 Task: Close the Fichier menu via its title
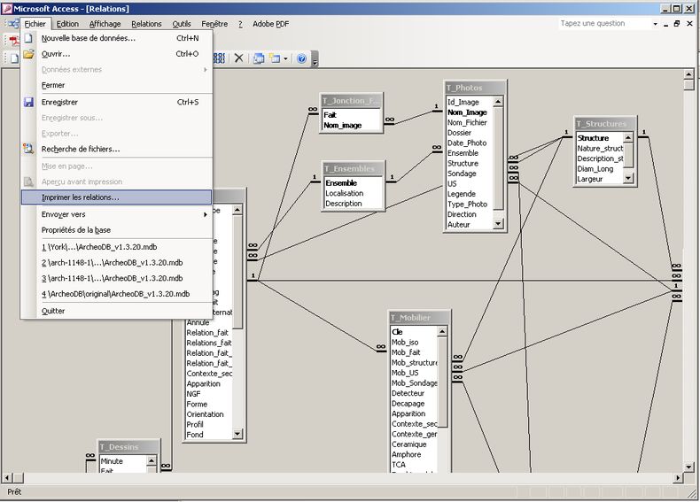[x=35, y=24]
